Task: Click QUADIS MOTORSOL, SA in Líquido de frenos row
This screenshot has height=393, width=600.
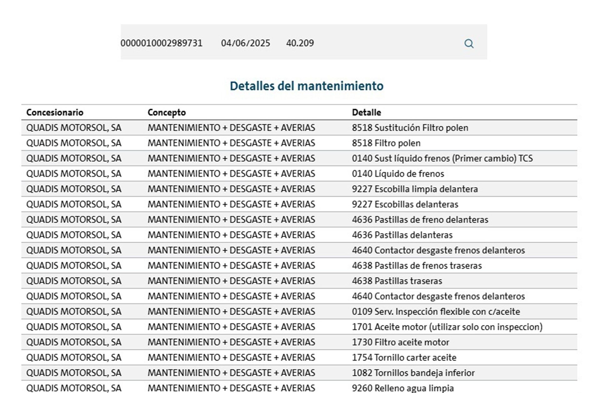Action: click(x=74, y=174)
